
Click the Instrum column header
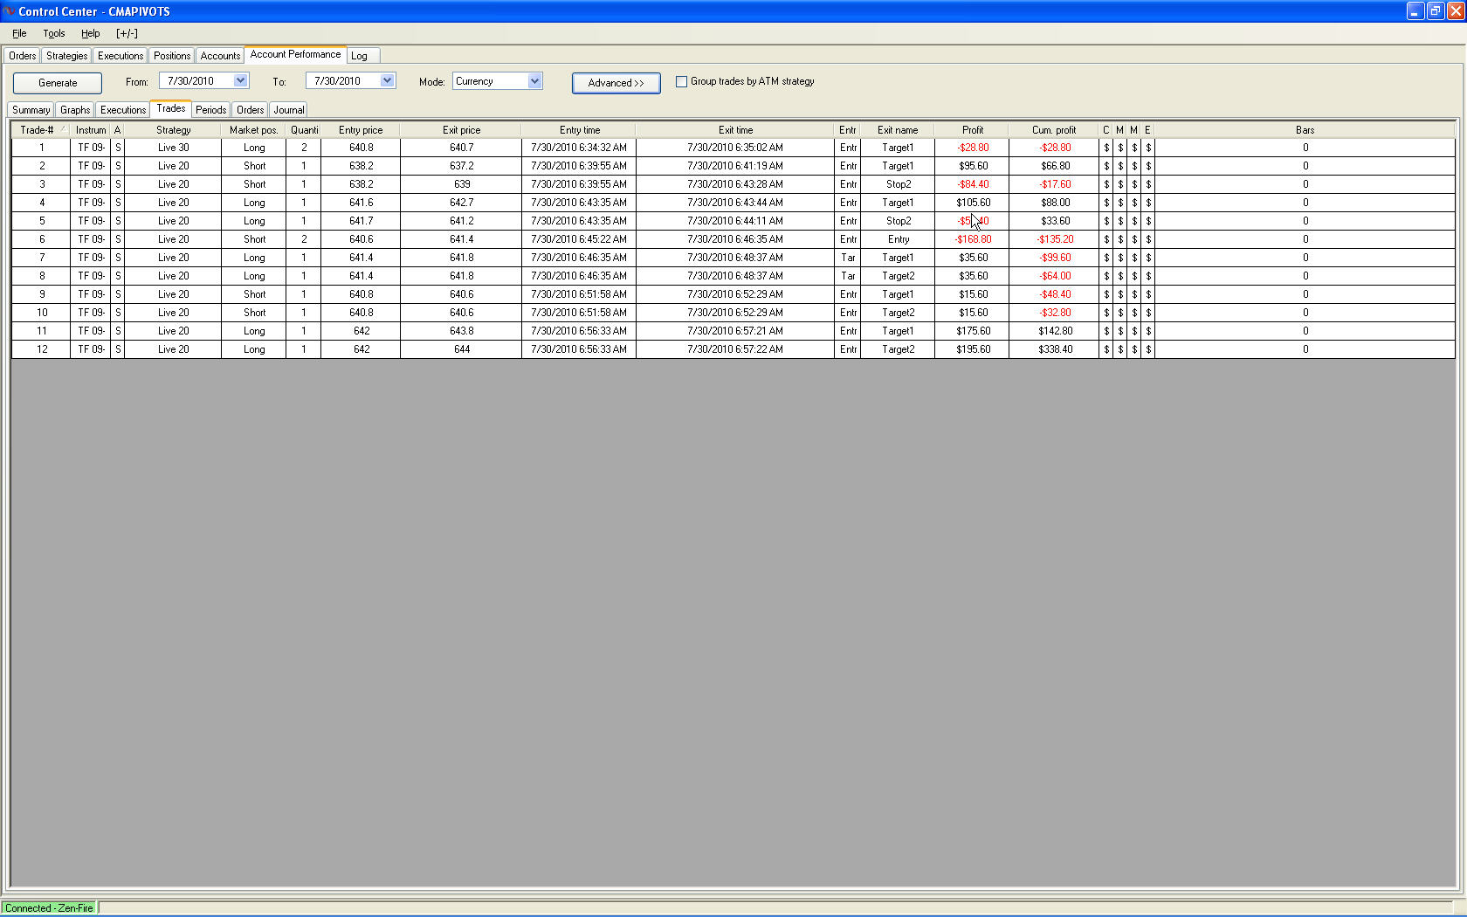click(x=91, y=130)
